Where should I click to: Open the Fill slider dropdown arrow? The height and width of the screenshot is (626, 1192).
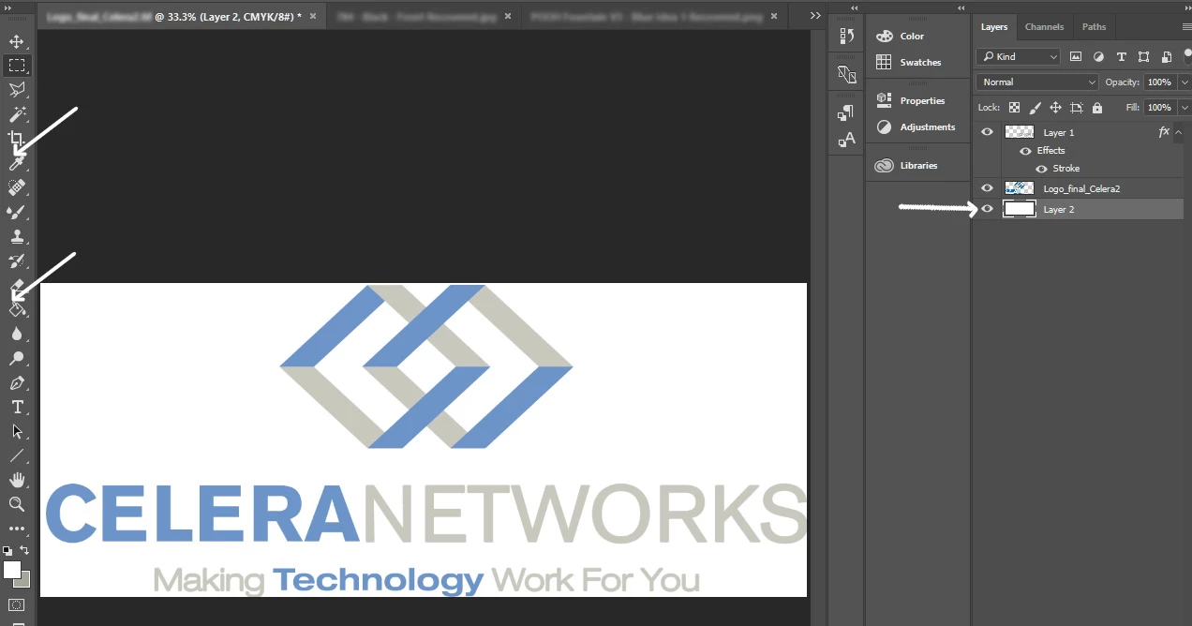1184,108
